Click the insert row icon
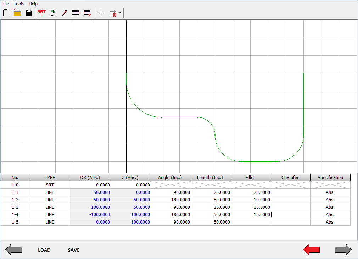 76,13
